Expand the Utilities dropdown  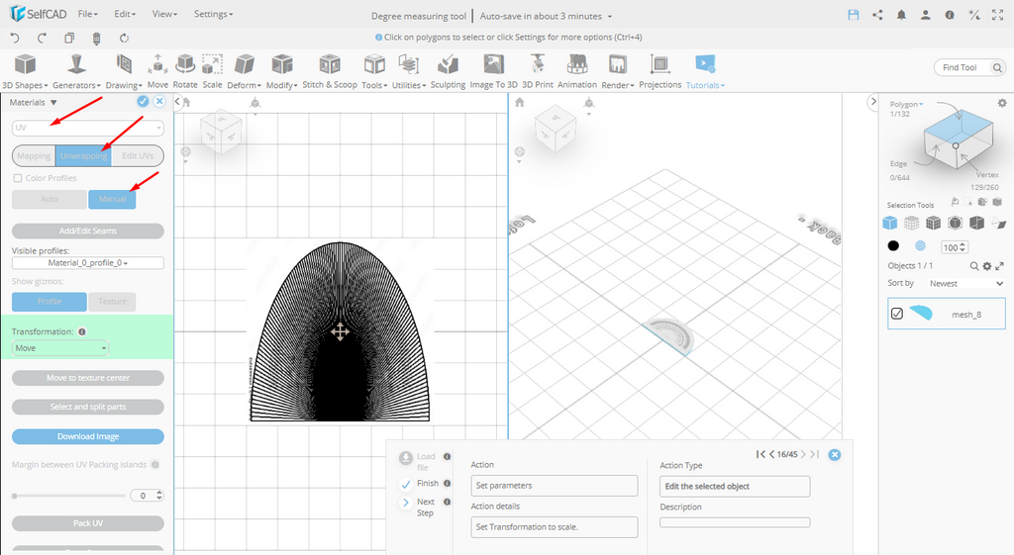pyautogui.click(x=409, y=71)
